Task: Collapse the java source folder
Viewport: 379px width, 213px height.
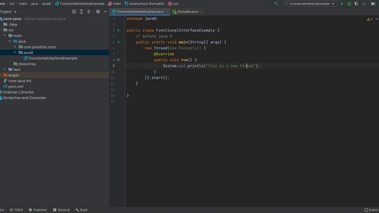Action: [x=9, y=41]
